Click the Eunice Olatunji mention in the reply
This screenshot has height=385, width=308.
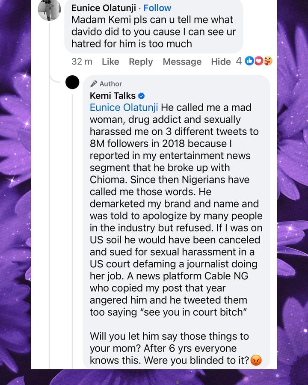click(124, 108)
